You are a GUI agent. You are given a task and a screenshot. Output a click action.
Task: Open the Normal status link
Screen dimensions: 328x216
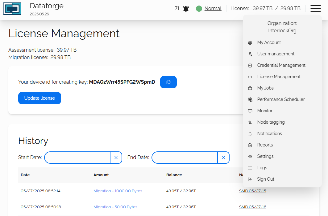point(213,9)
